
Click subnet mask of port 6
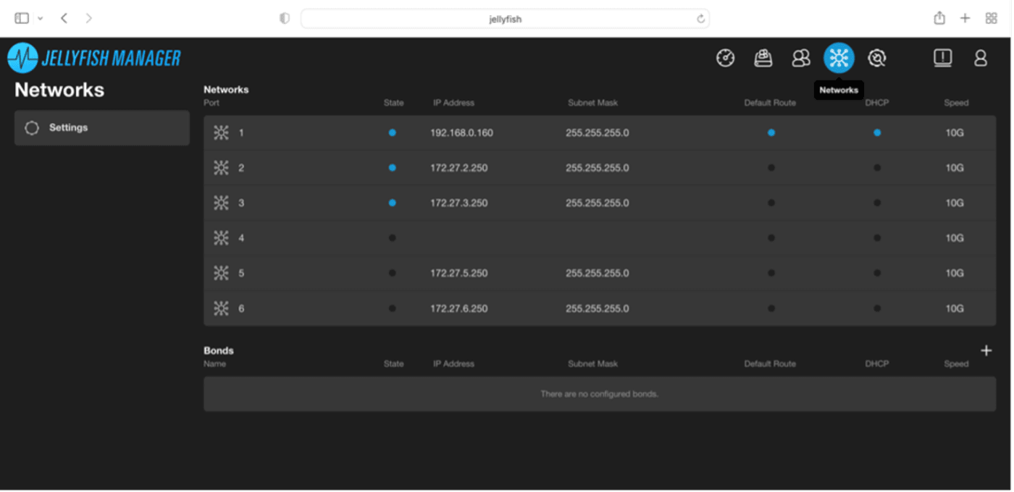pyautogui.click(x=598, y=308)
